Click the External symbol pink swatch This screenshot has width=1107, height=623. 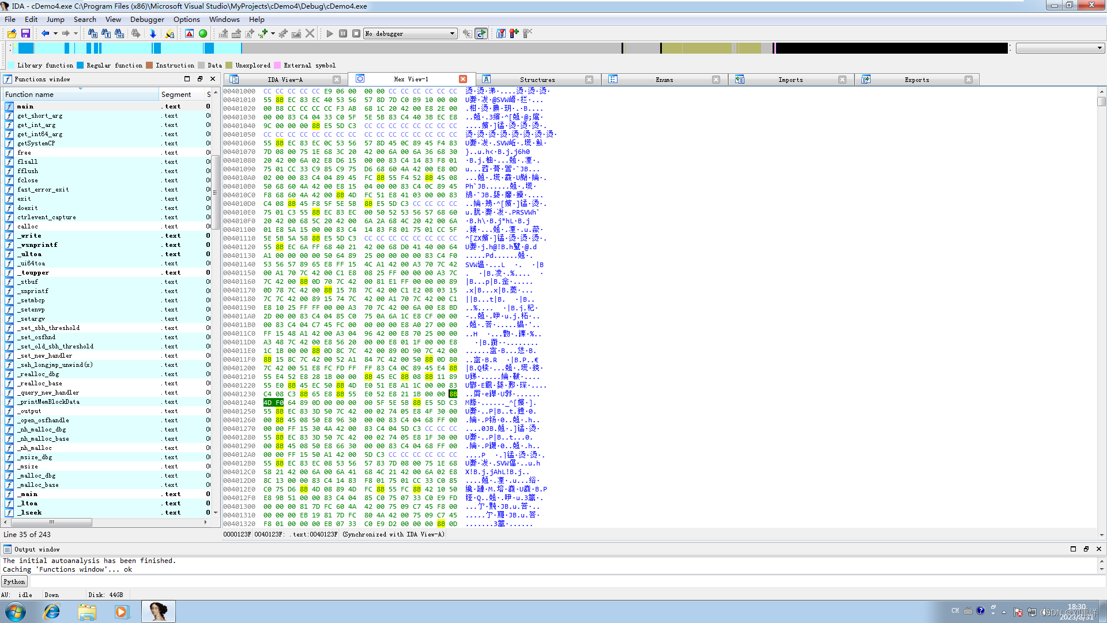click(277, 65)
